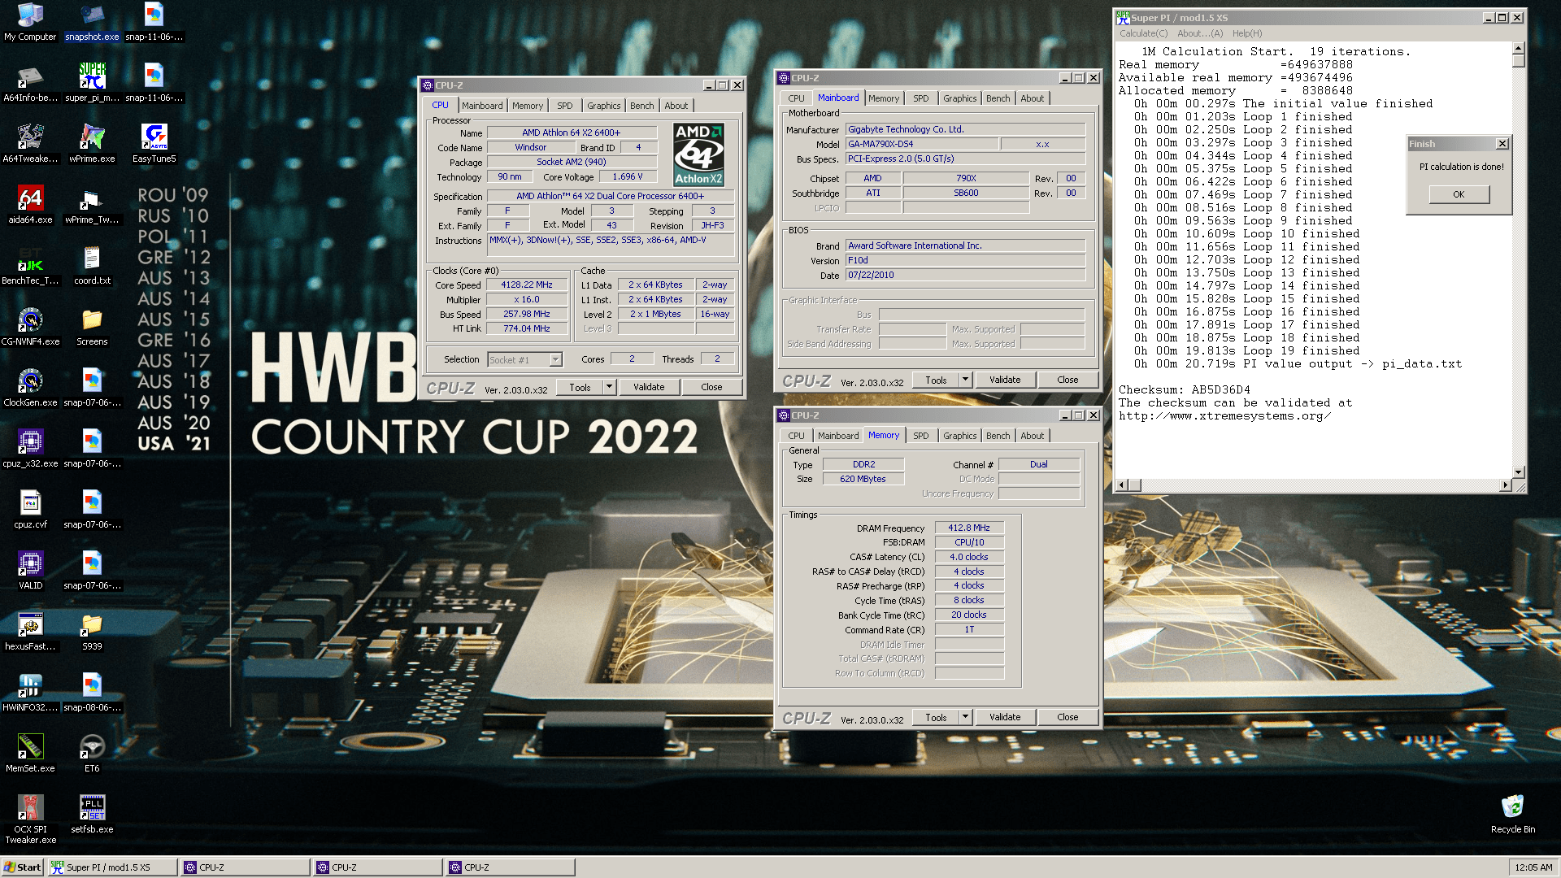This screenshot has height=878, width=1561.
Task: Click DRAM Frequency value 412.8 MHz
Action: pyautogui.click(x=969, y=528)
